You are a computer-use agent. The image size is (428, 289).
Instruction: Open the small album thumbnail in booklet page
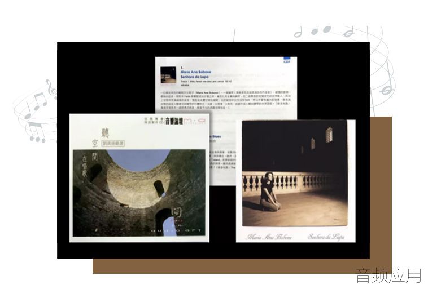(x=168, y=75)
